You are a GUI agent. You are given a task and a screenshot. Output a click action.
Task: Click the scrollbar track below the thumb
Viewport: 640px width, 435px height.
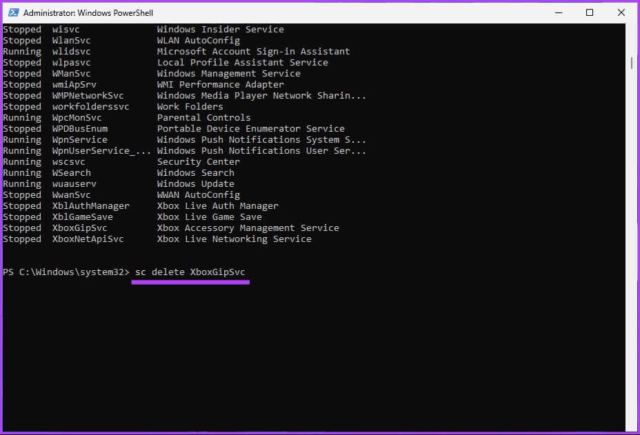click(x=632, y=276)
